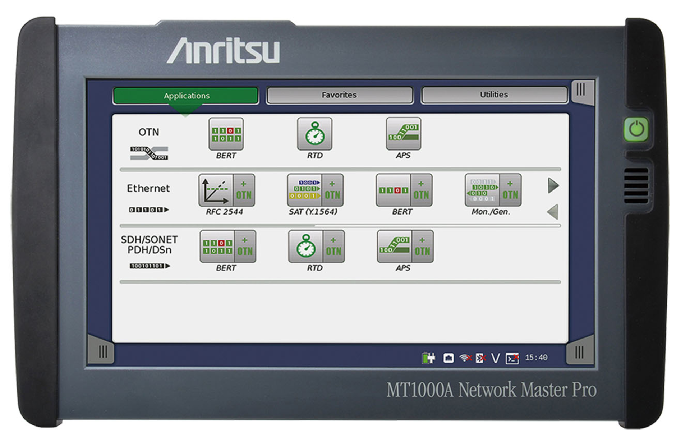Enable Wi-Fi from the status bar
Image resolution: width=690 pixels, height=442 pixels.
[x=465, y=357]
